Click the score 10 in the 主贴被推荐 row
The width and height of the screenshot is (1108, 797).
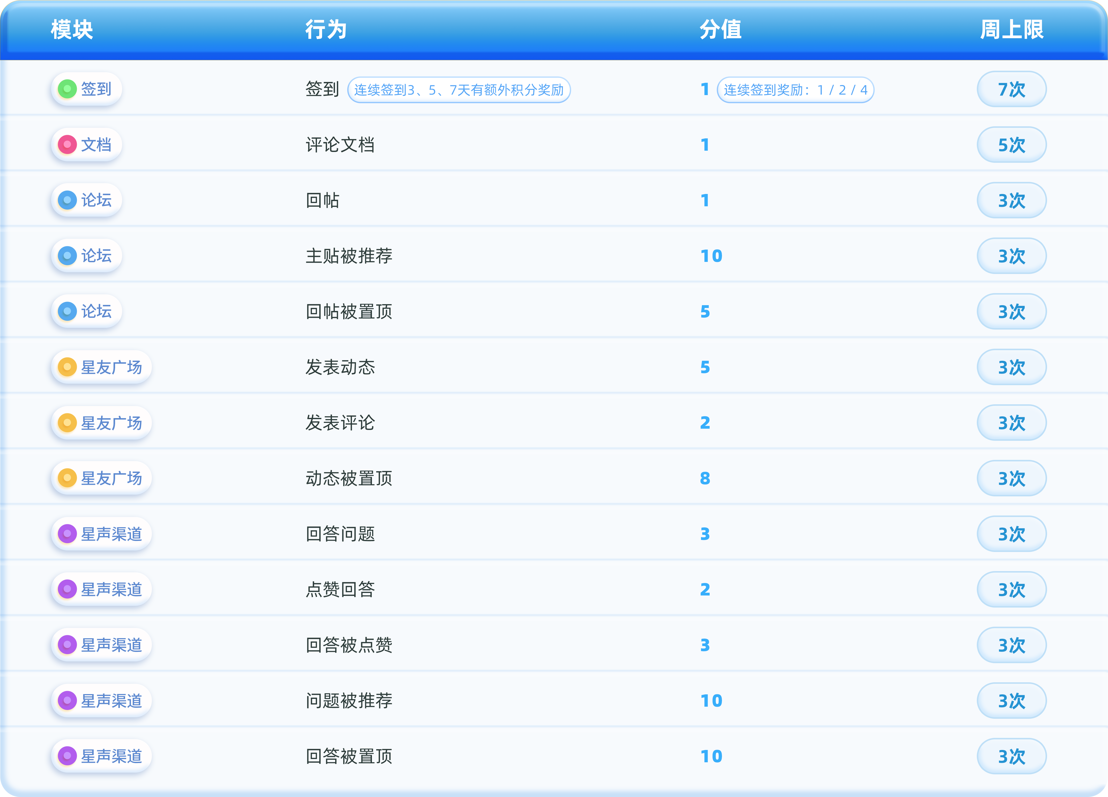(711, 256)
